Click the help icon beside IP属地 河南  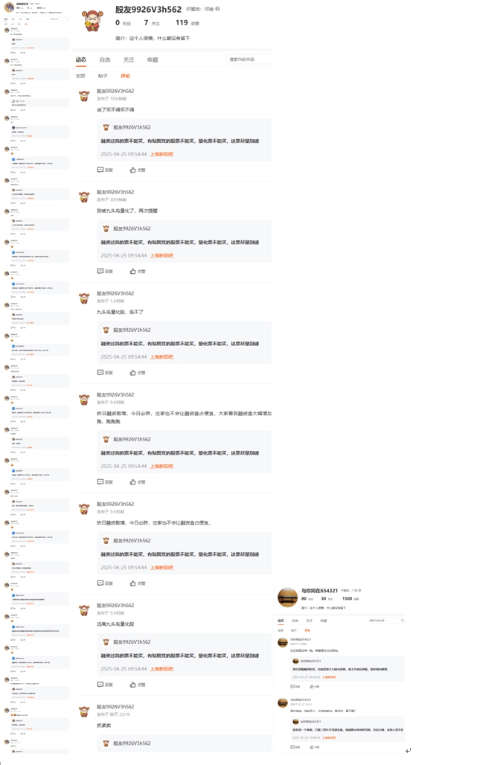(x=217, y=9)
